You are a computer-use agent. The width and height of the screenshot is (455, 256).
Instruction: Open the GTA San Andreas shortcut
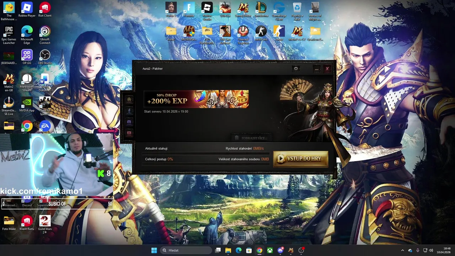pos(225,35)
